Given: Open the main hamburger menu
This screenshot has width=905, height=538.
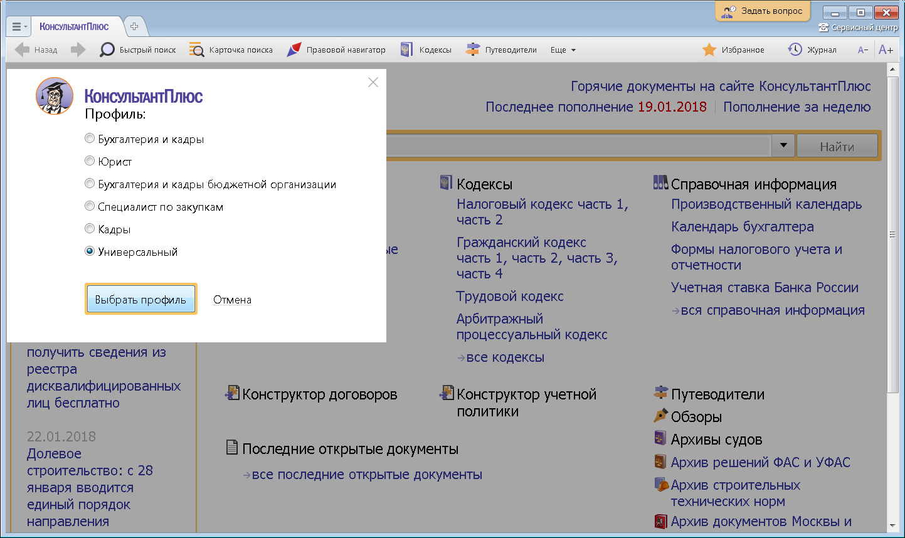Looking at the screenshot, I should [19, 27].
